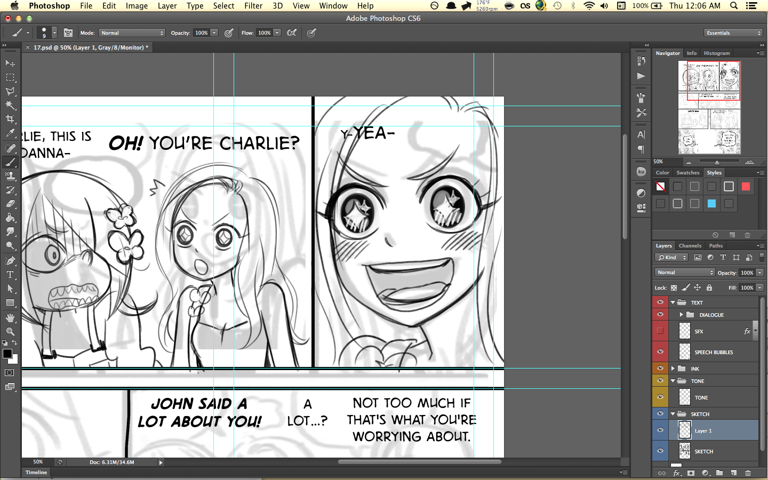Open the brush Mode dropdown
This screenshot has width=768, height=480.
132,33
